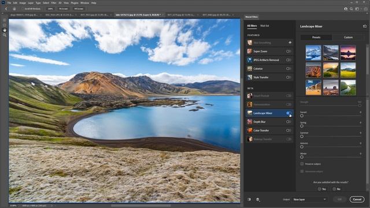Check Scroll All Windows checkbox
Viewport: 370px width, 208px height.
(24, 9)
